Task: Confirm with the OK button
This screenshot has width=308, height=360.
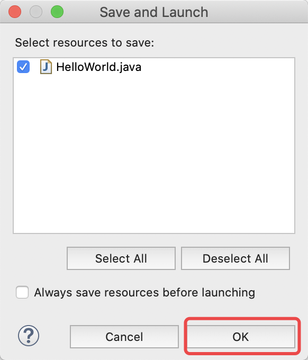Action: point(241,337)
